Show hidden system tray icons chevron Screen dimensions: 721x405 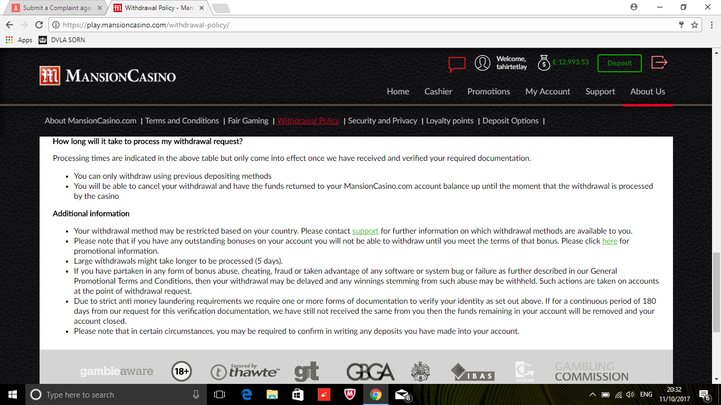click(x=592, y=394)
